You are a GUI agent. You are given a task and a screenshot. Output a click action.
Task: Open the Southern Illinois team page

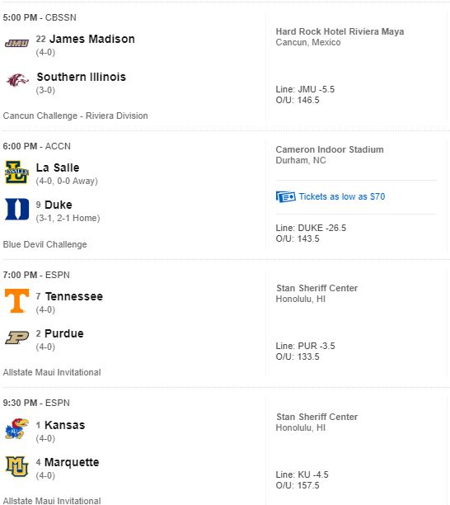(81, 77)
